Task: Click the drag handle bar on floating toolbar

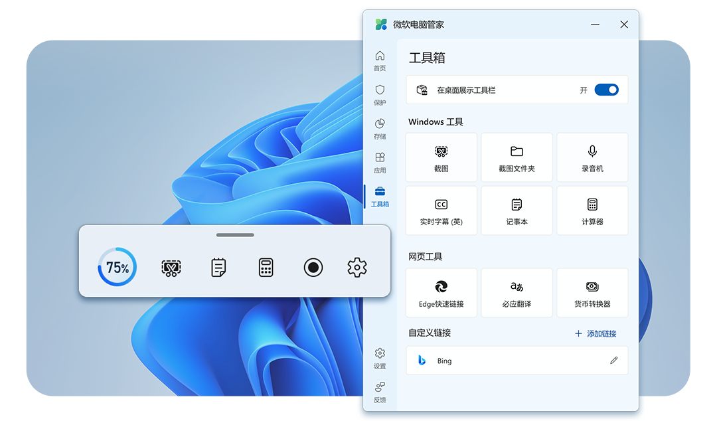Action: [x=235, y=235]
